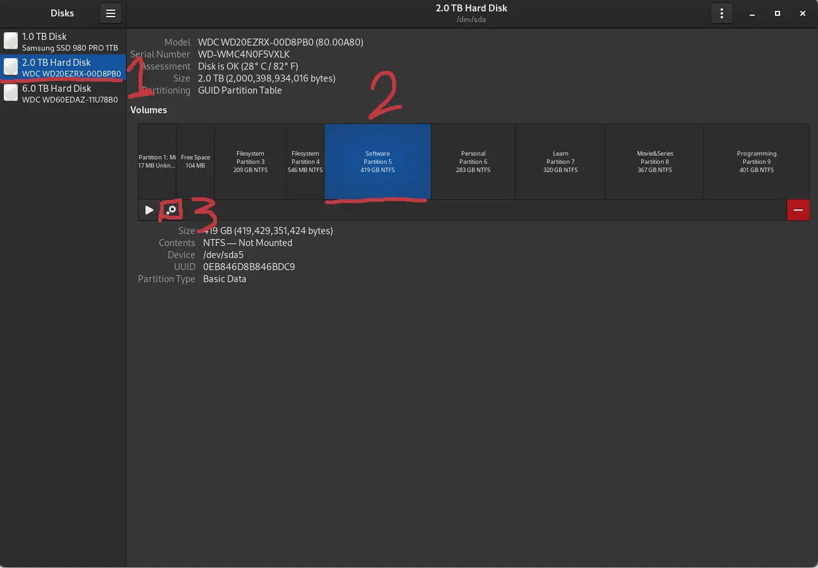Open the drive options three-dot menu
This screenshot has height=568, width=818.
721,13
